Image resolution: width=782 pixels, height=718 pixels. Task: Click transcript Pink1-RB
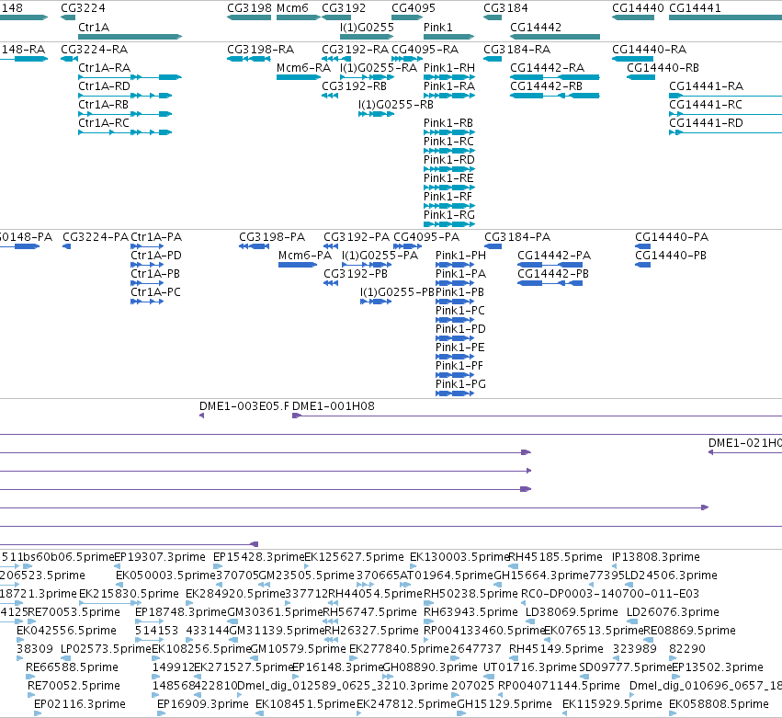[x=449, y=132]
